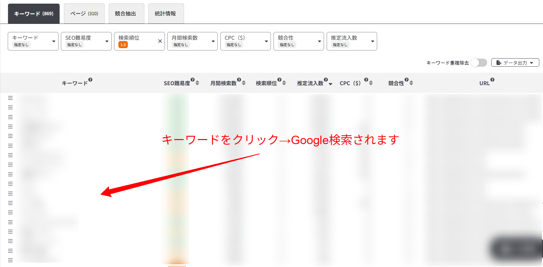Click help icon beside URL column header
This screenshot has height=267, width=543.
coord(492,80)
